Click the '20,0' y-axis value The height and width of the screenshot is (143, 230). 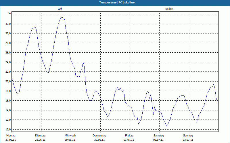click(8, 82)
